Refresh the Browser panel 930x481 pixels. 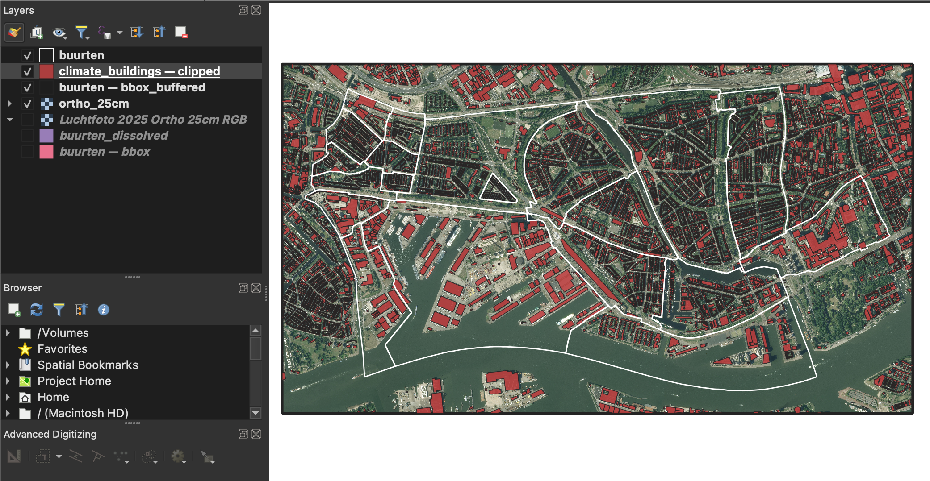[x=36, y=310]
